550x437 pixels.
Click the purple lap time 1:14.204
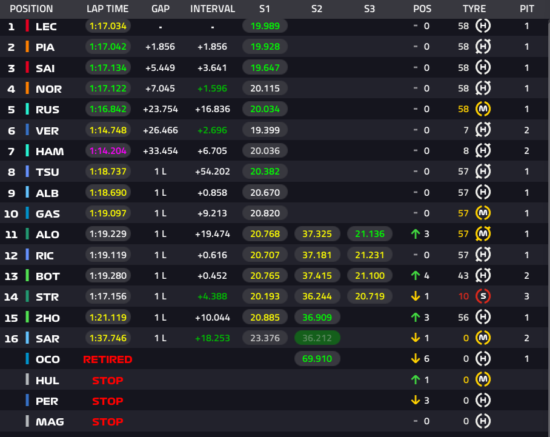click(108, 151)
